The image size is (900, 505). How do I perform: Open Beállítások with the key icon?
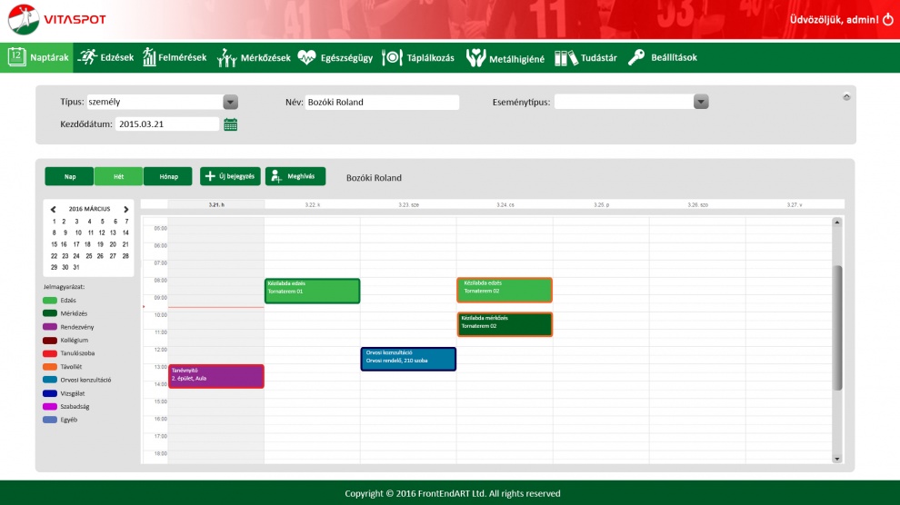[636, 57]
